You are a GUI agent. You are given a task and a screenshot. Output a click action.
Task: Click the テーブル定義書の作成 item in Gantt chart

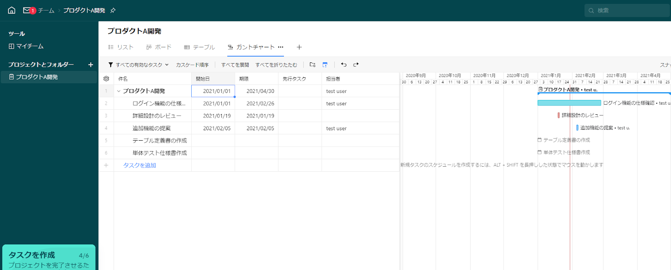[564, 140]
